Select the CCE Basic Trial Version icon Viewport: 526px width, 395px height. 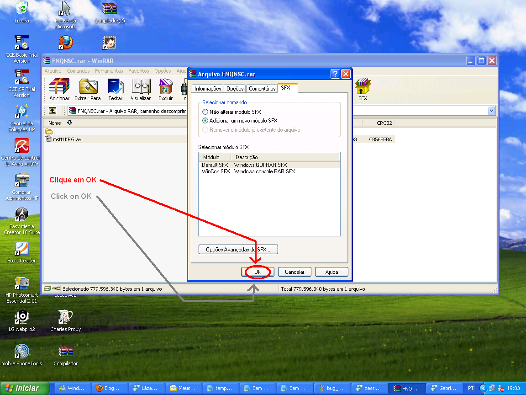pos(21,49)
